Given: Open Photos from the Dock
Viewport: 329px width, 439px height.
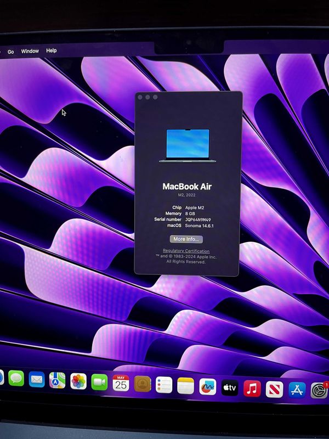Looking at the screenshot, I should tap(78, 381).
